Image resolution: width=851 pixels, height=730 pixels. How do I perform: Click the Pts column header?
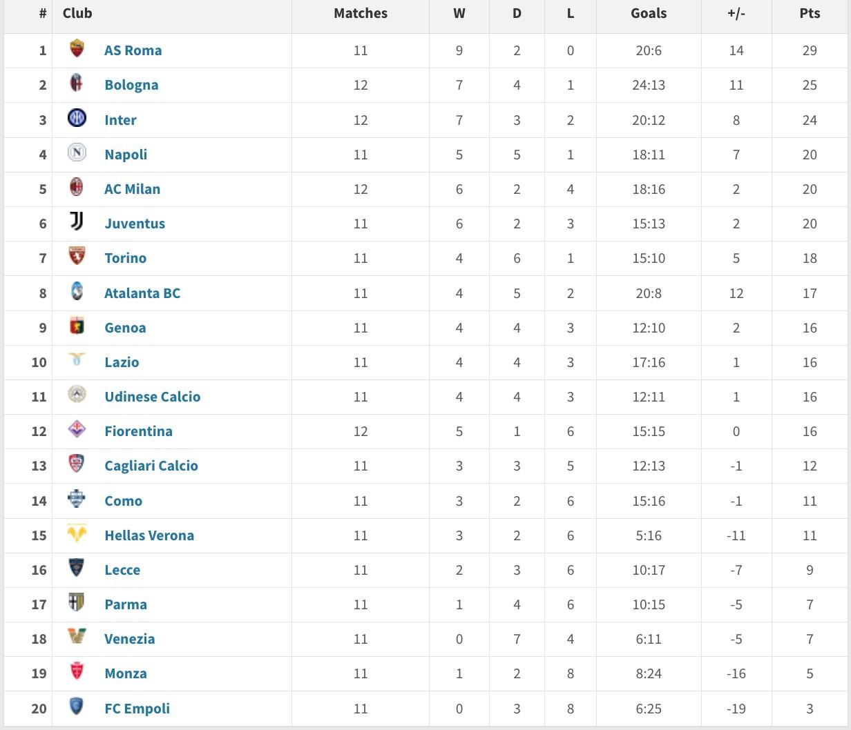click(x=810, y=13)
